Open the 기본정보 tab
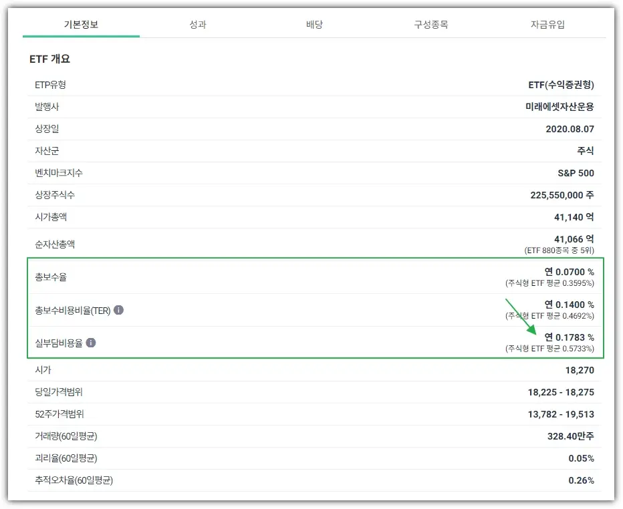The height and width of the screenshot is (509, 623). coord(81,25)
